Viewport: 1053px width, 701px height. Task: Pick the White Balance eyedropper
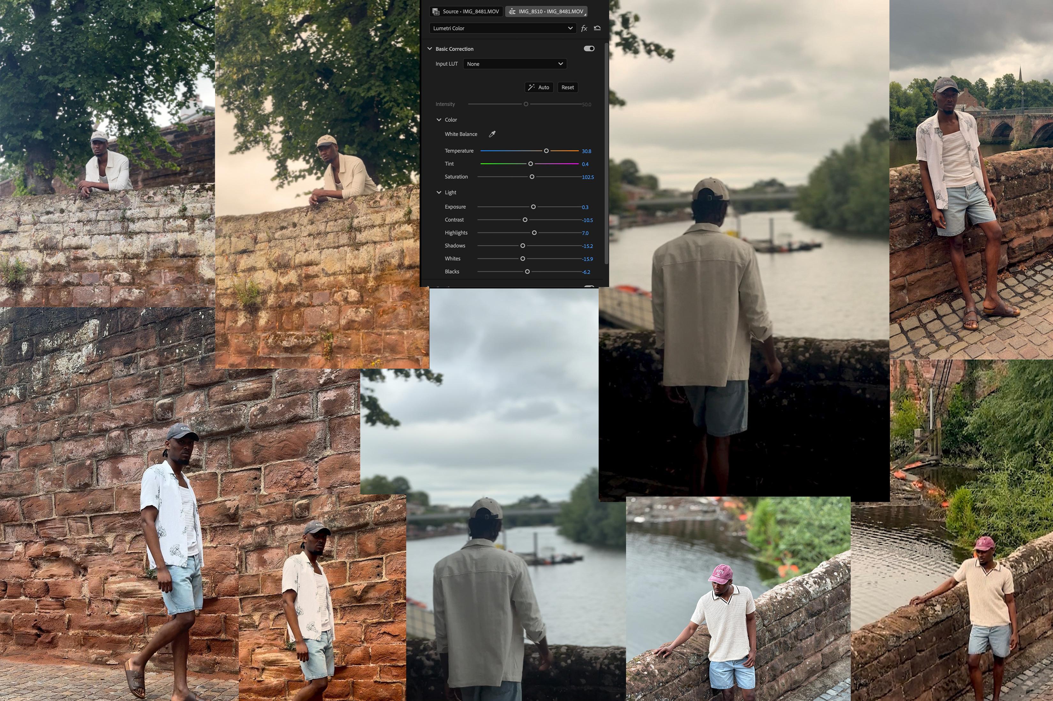[492, 134]
